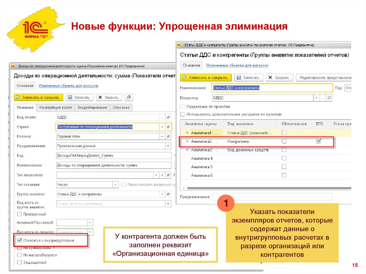Toggle Обязательная checkbox for Аналитика 4 row

tap(284, 158)
